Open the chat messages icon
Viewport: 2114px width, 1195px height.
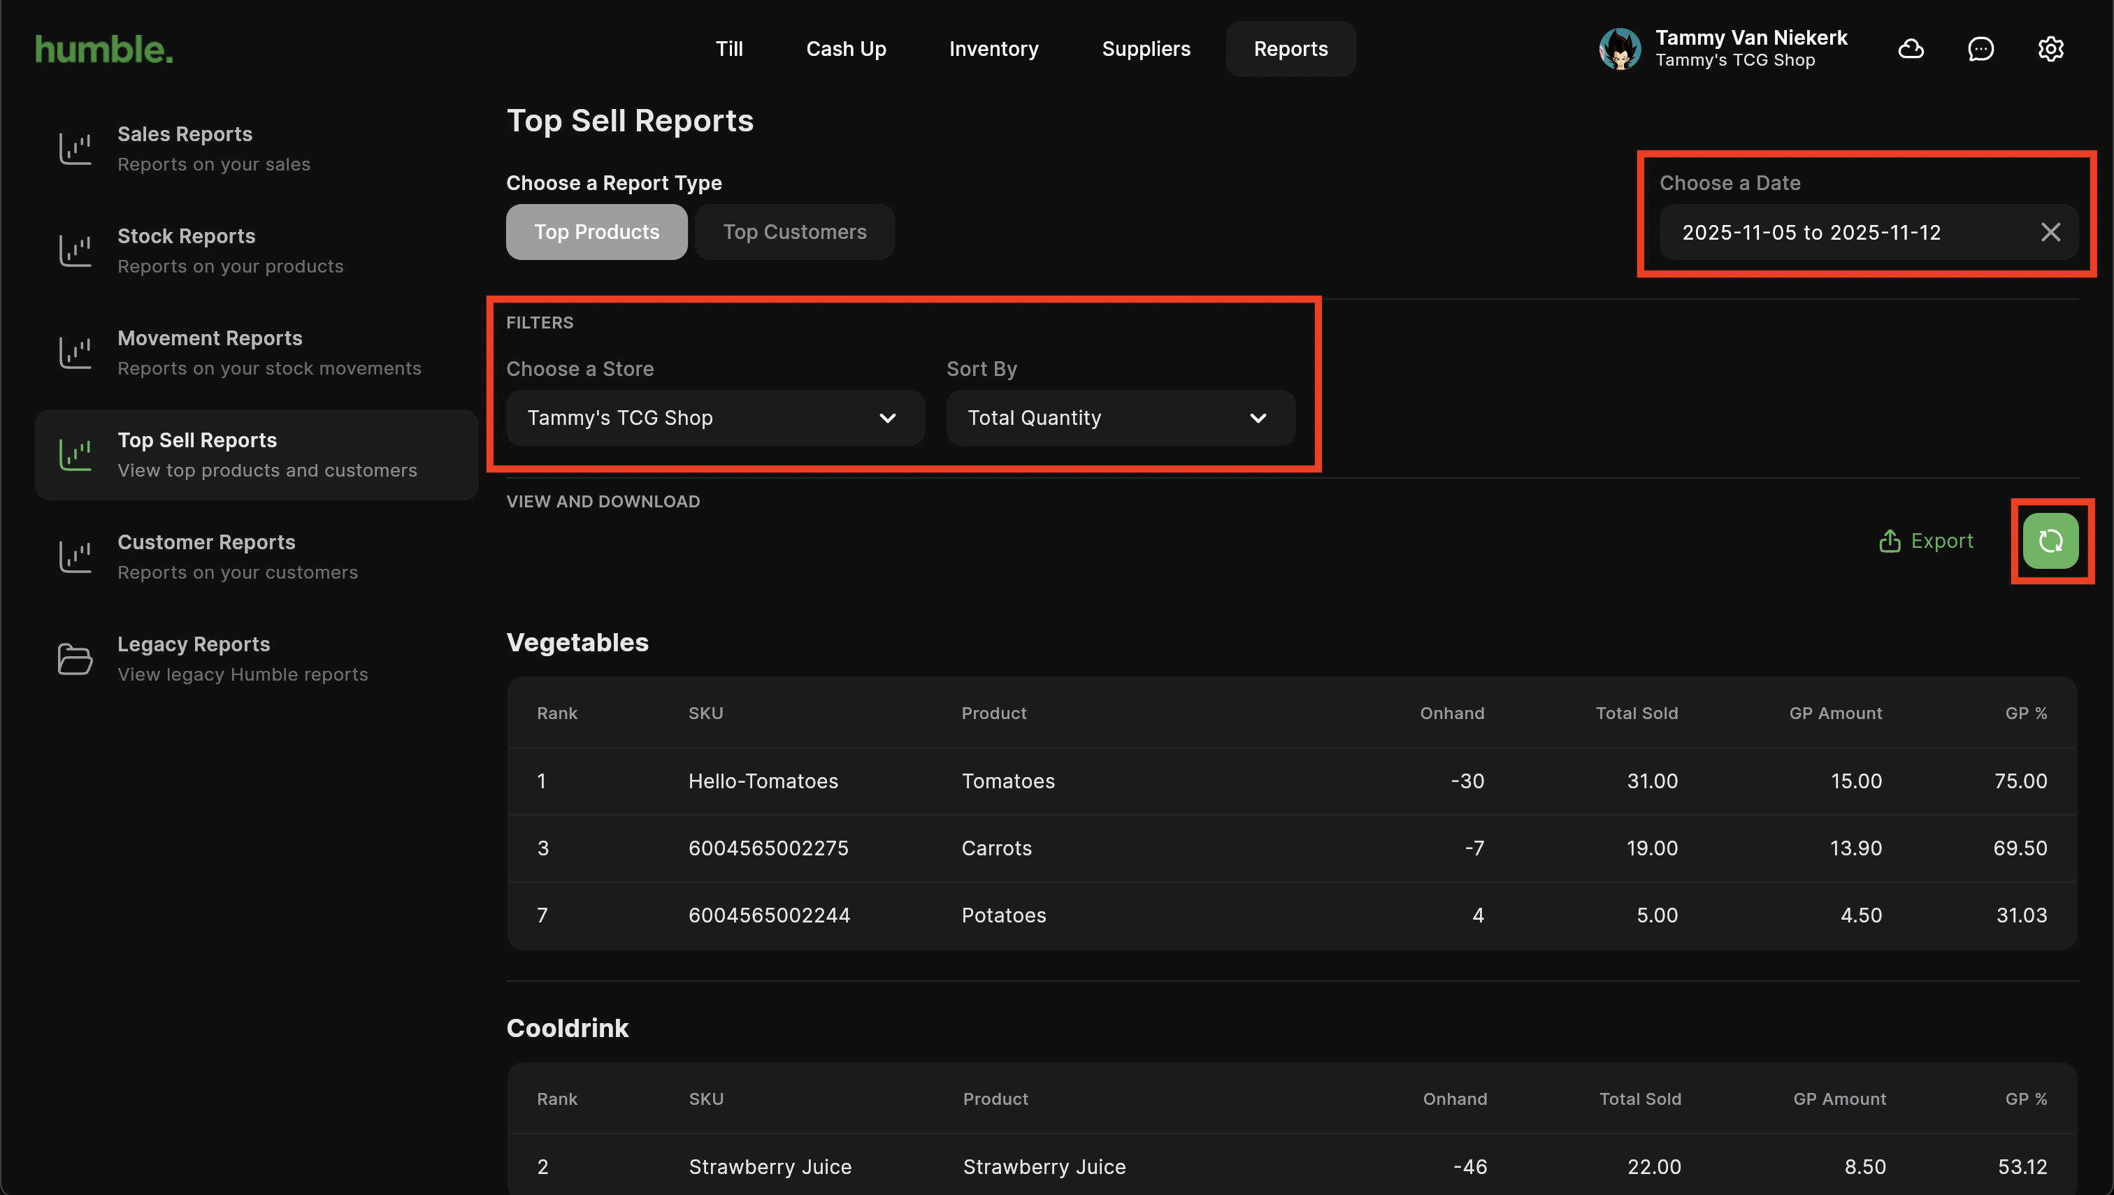[1980, 49]
